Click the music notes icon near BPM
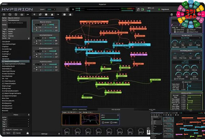The height and width of the screenshot is (139, 205). [x=138, y=10]
